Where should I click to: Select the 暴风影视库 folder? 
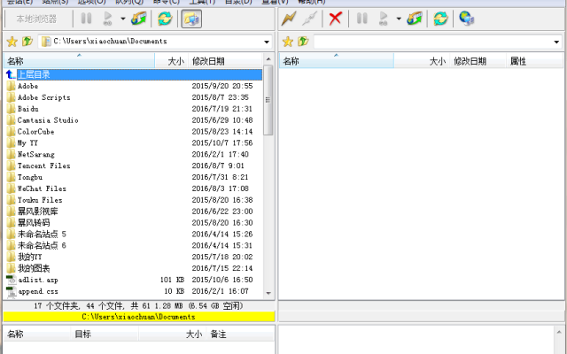point(37,212)
